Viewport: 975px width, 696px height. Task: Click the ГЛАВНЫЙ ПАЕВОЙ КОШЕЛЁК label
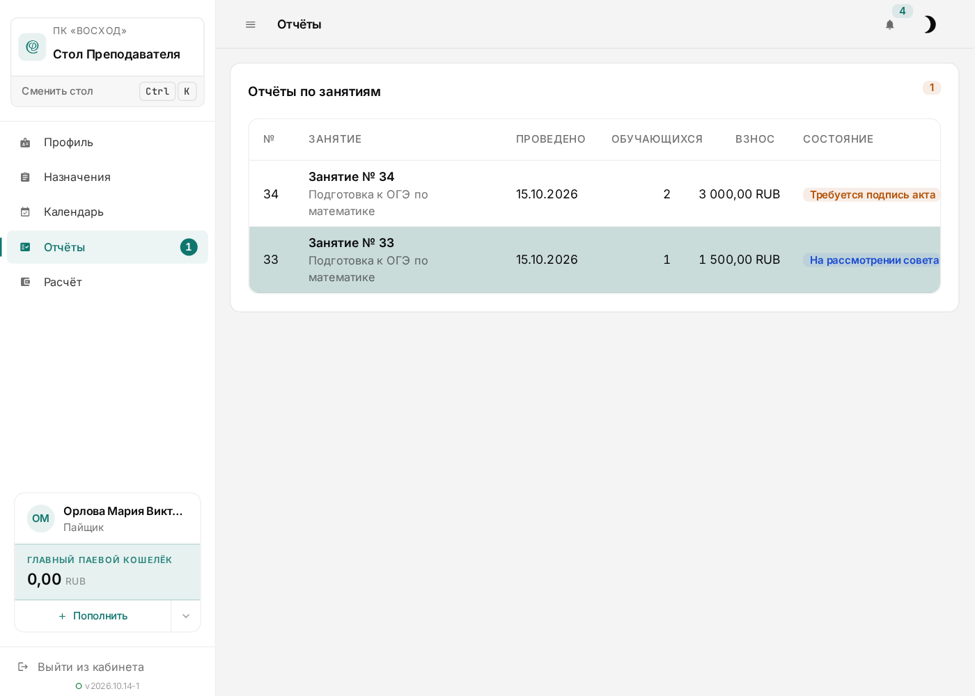[x=100, y=560]
